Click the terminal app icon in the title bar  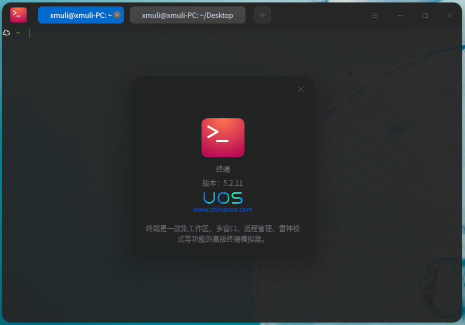coord(18,15)
